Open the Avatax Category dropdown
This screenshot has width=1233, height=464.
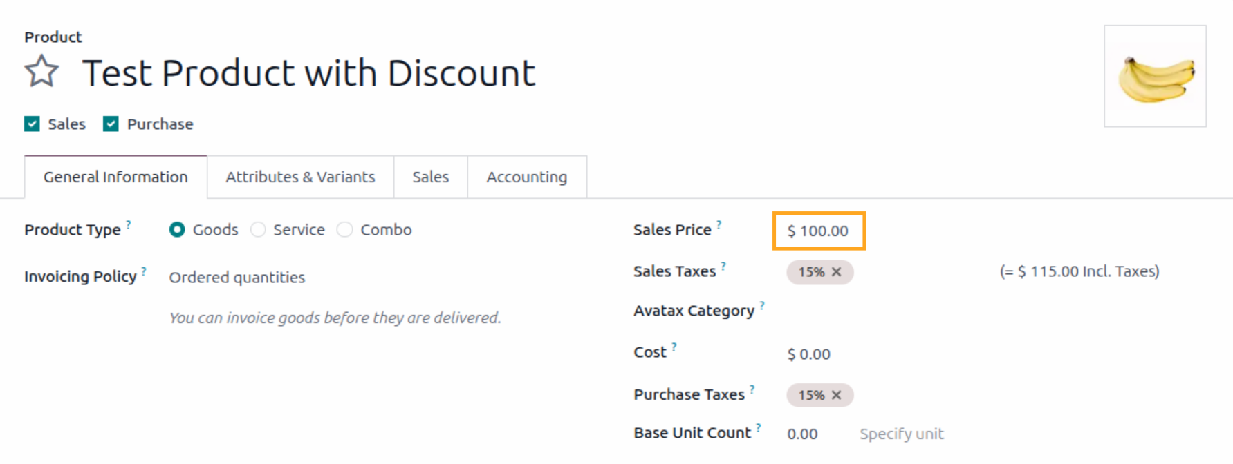(830, 311)
